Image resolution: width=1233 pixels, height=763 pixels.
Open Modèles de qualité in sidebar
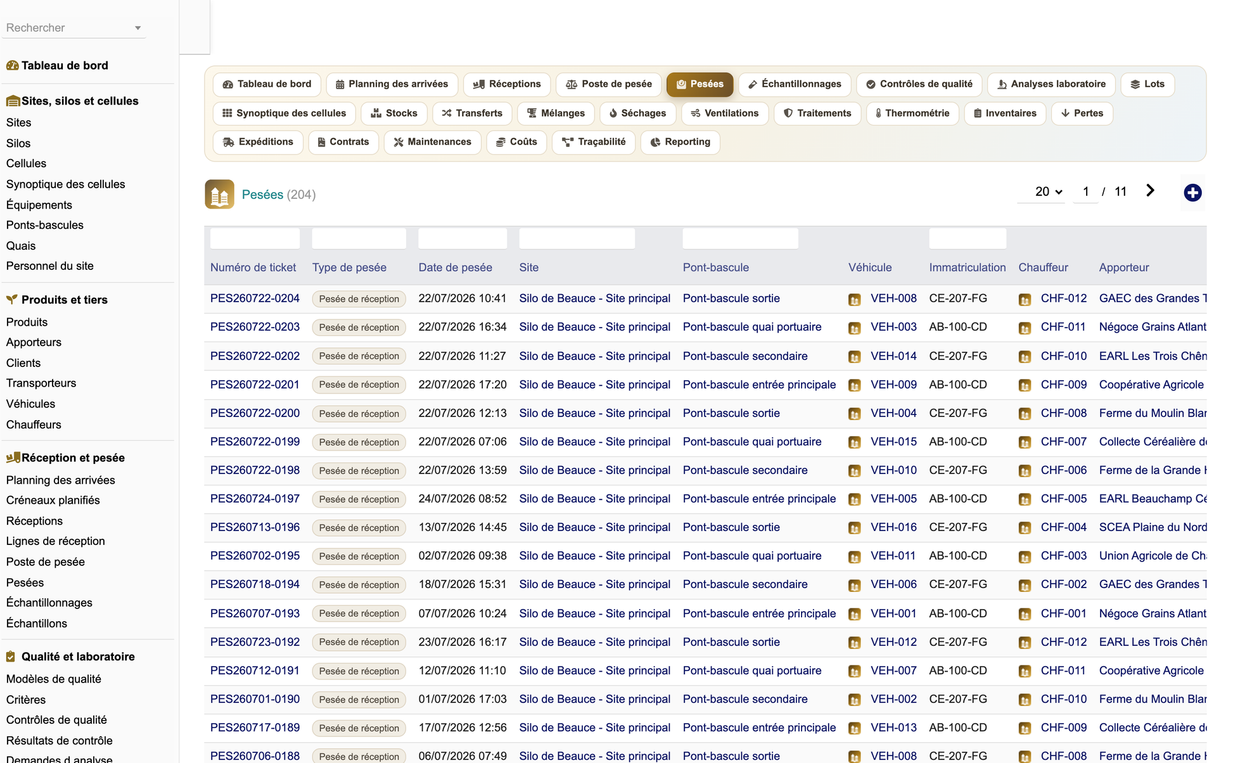tap(53, 679)
